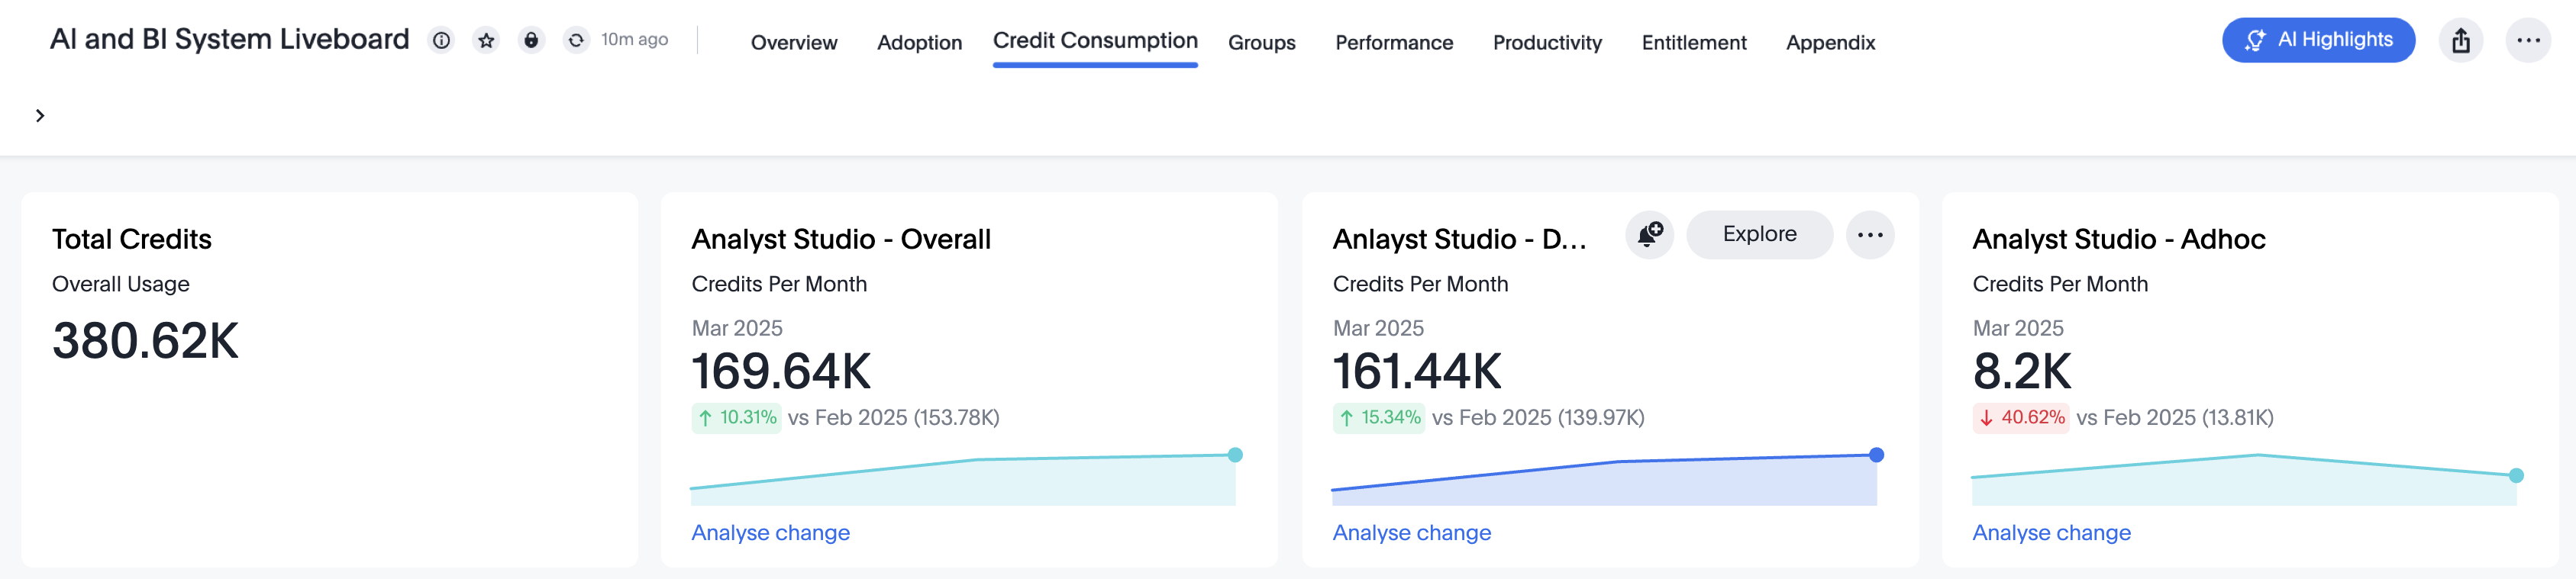Click the 161.44K card sparkline endpoint

click(x=1876, y=455)
